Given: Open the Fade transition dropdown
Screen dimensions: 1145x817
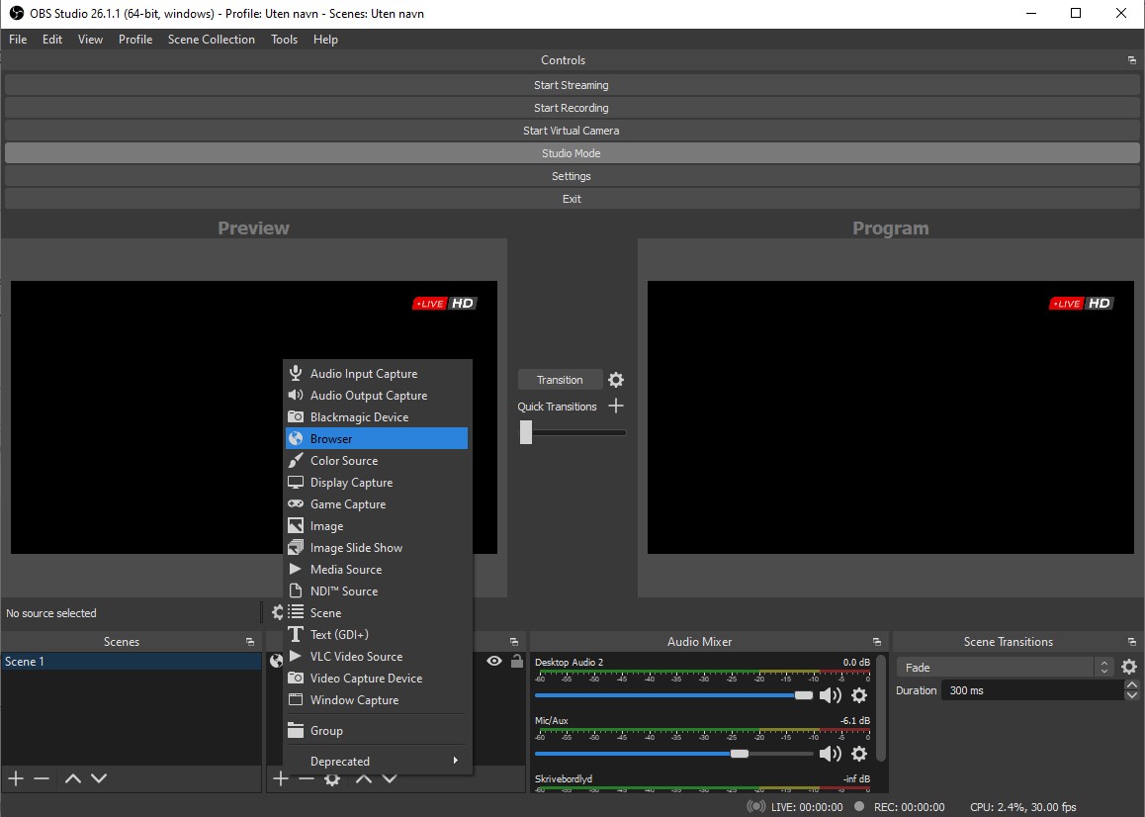Looking at the screenshot, I should point(1005,668).
